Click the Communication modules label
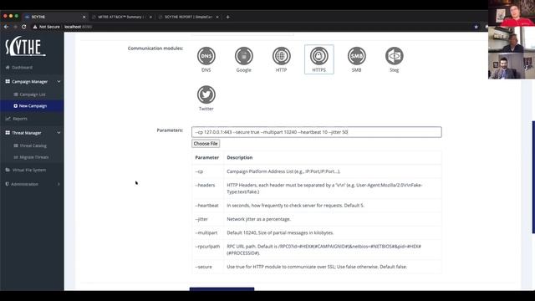This screenshot has height=301, width=535. tap(155, 48)
